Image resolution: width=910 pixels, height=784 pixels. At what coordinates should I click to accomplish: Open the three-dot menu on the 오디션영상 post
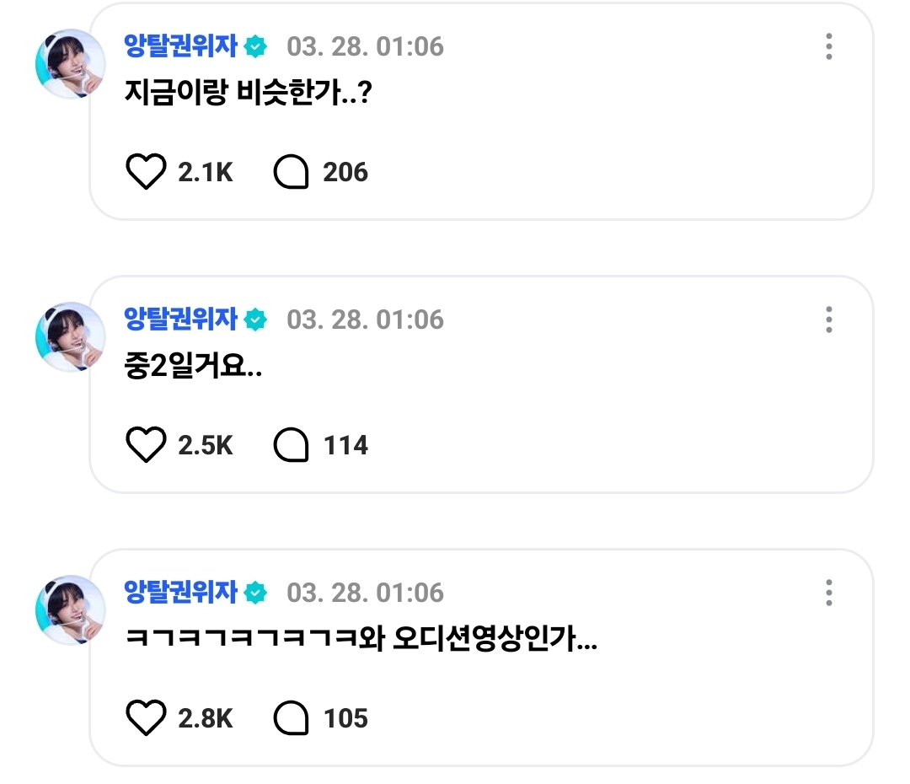coord(829,593)
